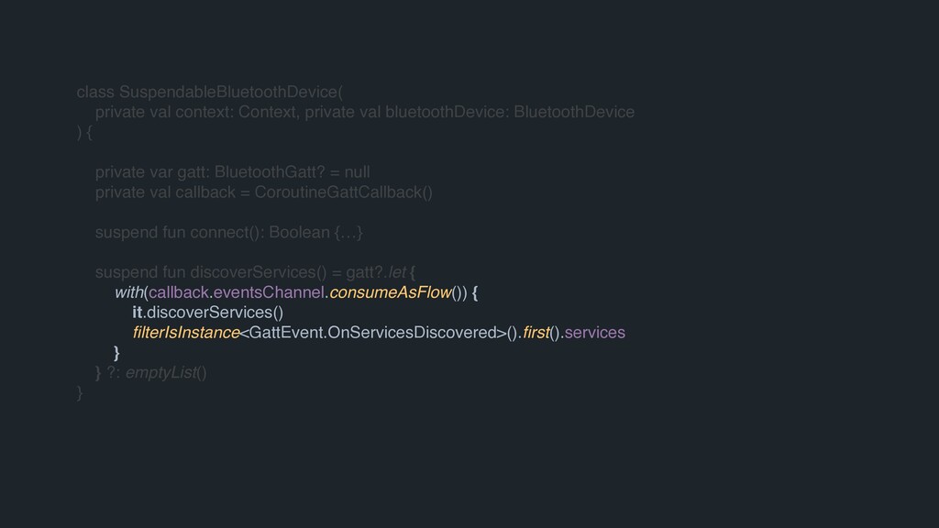Click the bold 'it' keyword
Viewport: 939px width, 528px height.
coord(138,313)
